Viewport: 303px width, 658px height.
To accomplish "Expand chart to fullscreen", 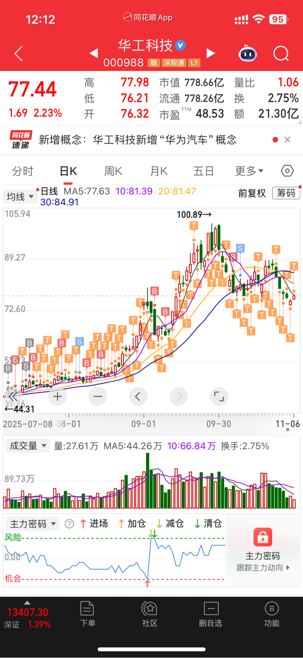I will click(219, 396).
